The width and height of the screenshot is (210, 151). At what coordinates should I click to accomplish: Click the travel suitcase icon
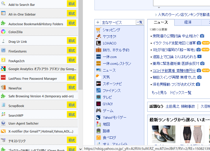pos(99,50)
